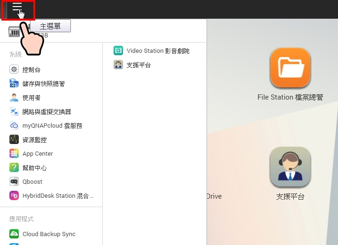338x245 pixels.
Task: Open App Center text entry
Action: click(38, 154)
